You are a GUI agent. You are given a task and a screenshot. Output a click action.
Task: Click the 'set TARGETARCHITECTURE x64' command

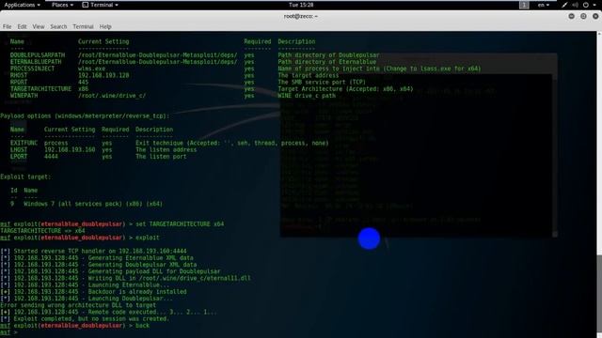click(x=180, y=224)
